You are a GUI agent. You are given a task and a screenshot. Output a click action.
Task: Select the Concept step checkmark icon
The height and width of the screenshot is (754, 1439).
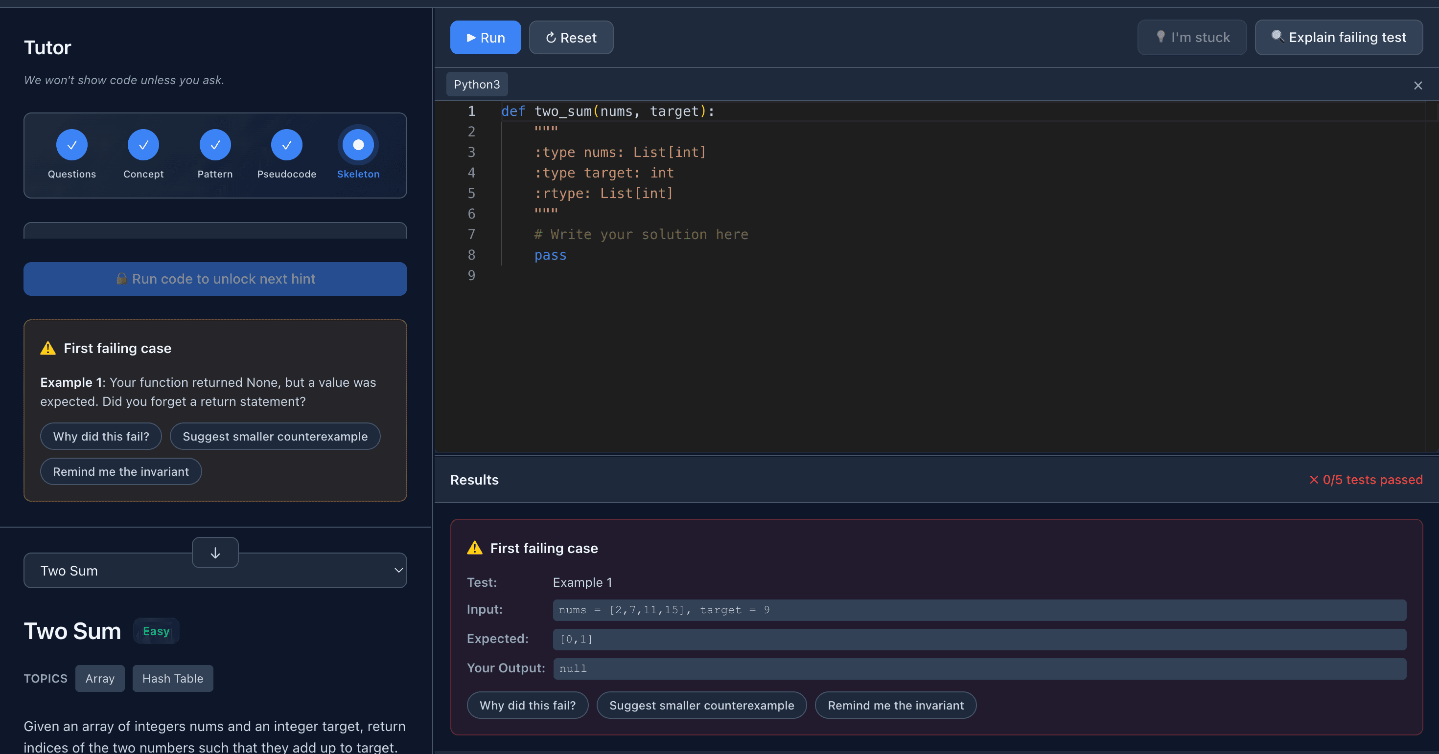coord(143,145)
